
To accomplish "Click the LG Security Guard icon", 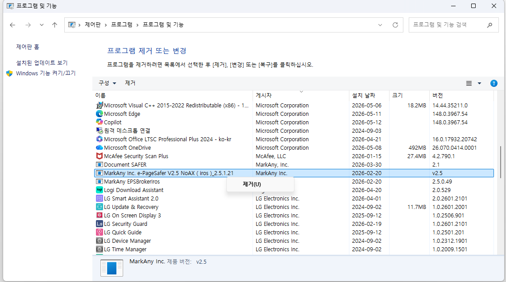I will 100,224.
